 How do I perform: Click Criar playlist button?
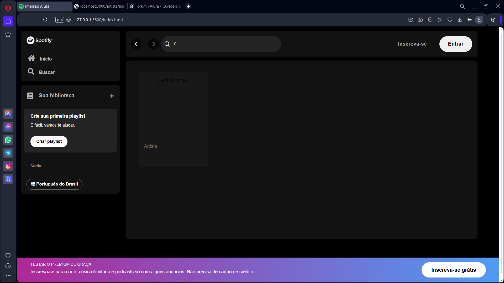[x=49, y=141]
